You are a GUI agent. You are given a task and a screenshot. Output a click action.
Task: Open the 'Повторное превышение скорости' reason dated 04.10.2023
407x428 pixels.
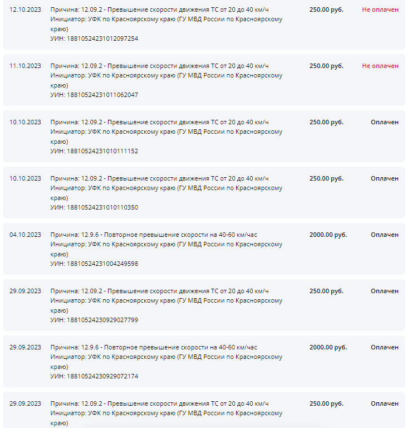(x=154, y=235)
